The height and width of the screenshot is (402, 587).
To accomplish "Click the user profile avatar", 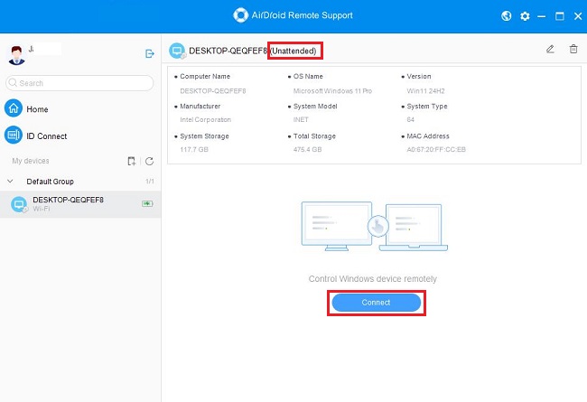I will [x=14, y=53].
